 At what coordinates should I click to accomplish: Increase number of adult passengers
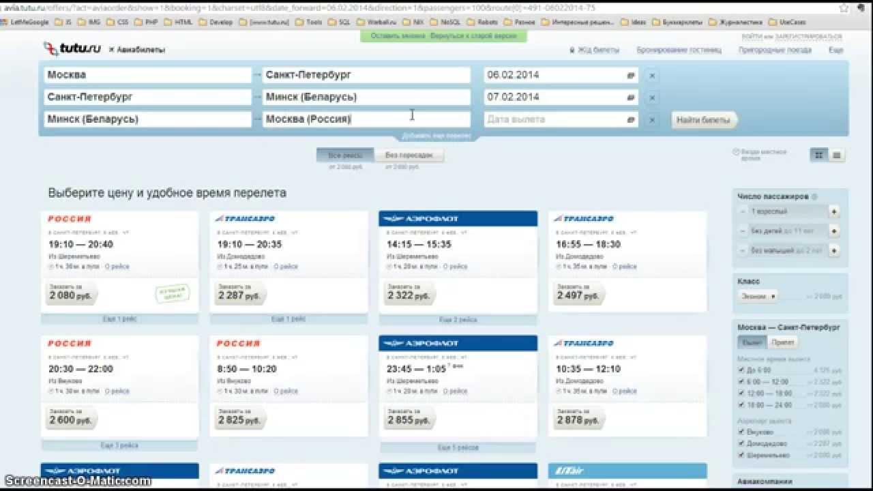click(833, 212)
